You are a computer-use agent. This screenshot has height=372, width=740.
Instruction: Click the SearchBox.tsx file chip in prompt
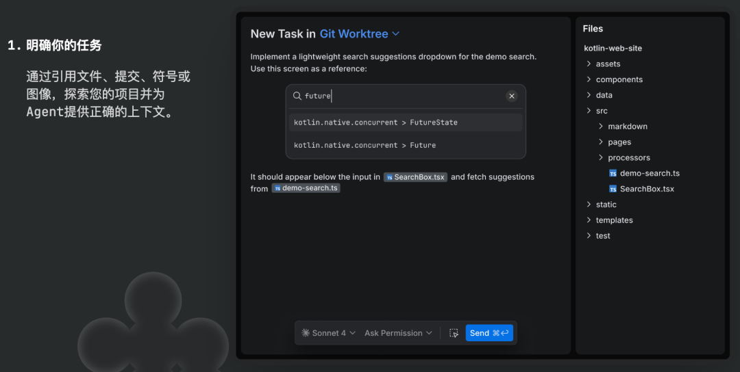point(415,177)
